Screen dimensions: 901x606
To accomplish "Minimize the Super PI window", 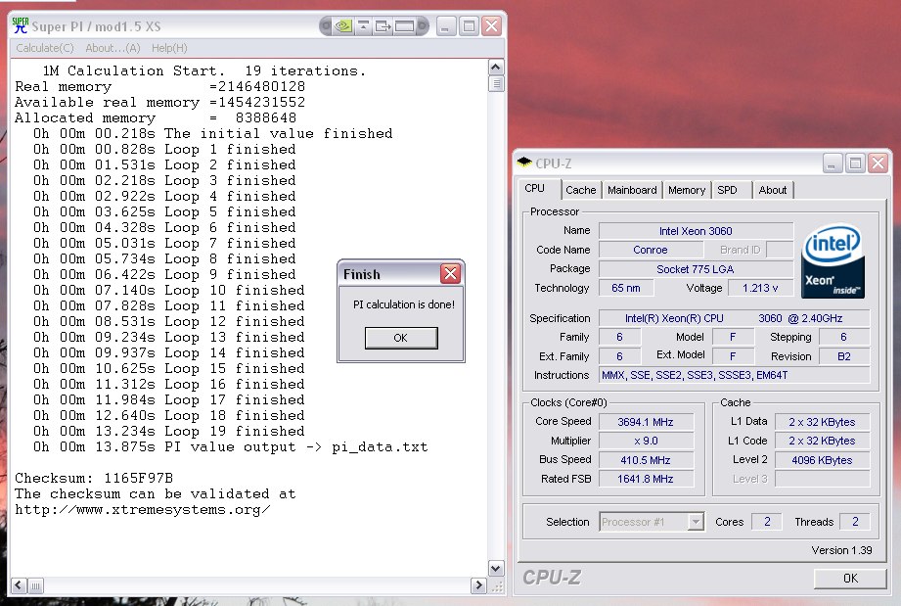I will (x=446, y=25).
